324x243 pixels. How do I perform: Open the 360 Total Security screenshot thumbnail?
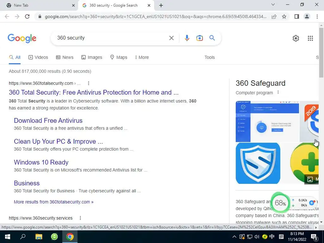point(267,121)
